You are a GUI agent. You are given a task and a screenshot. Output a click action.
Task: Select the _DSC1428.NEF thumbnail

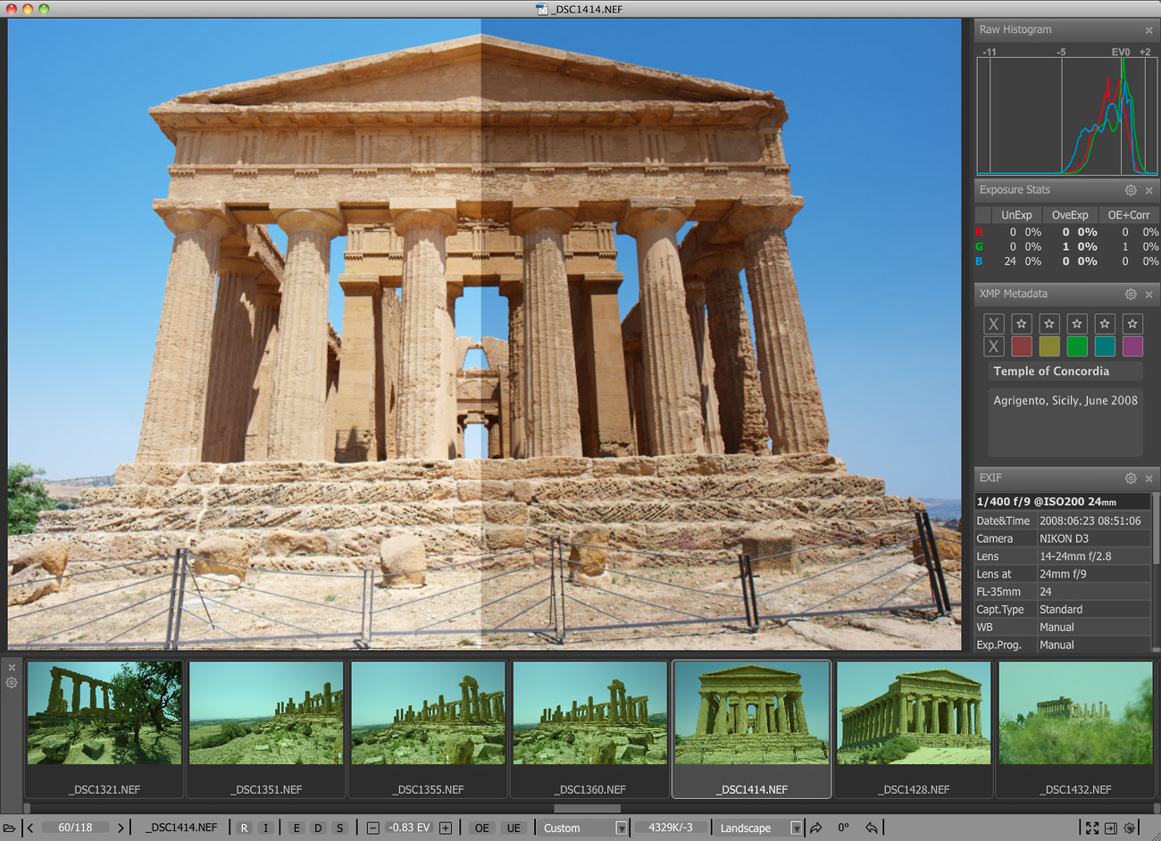coord(914,728)
